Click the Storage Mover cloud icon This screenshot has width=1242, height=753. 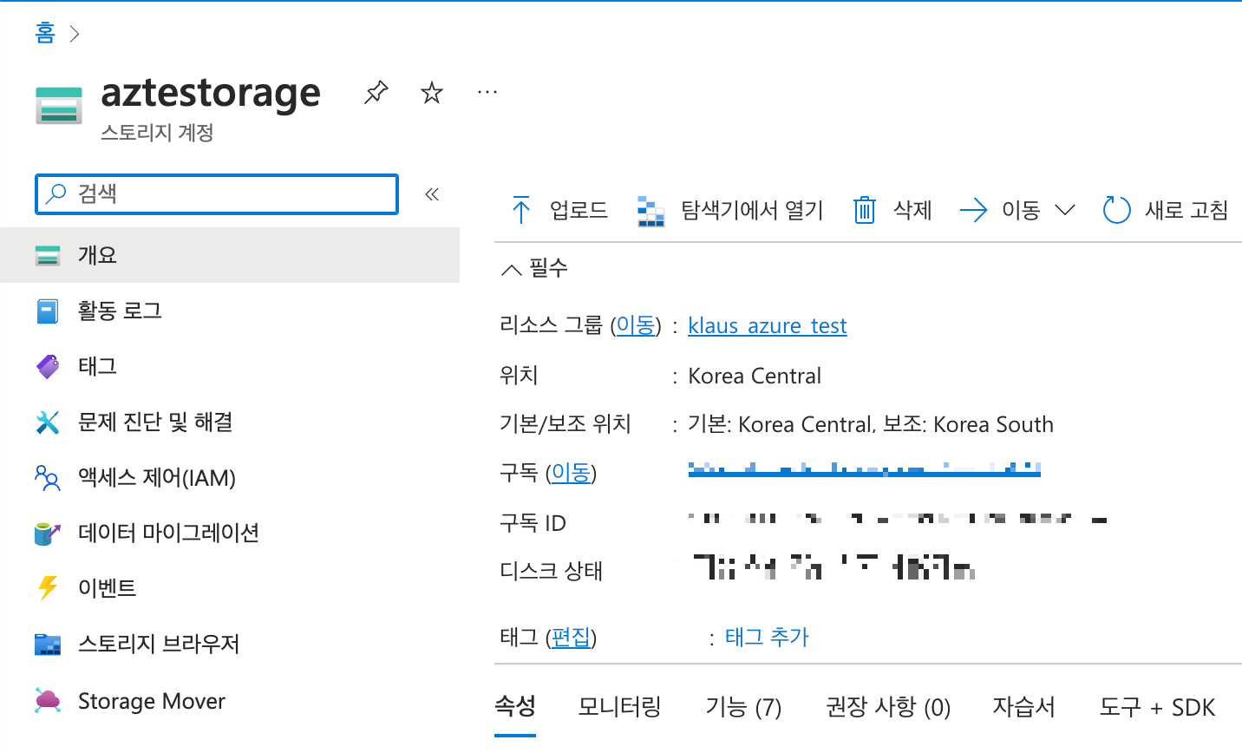pyautogui.click(x=48, y=700)
